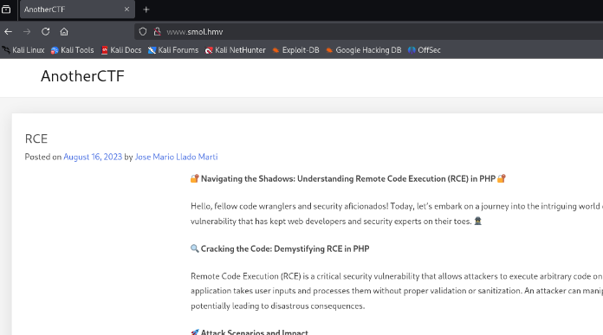Screen dimensions: 603x335
Task: Open the Kali NetHunter bookmark
Action: [236, 50]
